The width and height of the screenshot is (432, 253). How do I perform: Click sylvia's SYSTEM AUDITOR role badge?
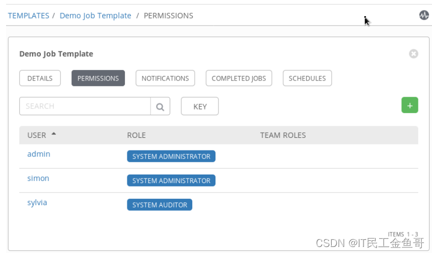pyautogui.click(x=160, y=205)
